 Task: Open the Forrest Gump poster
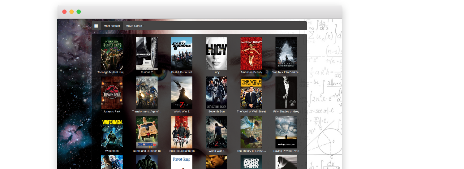pos(182,162)
